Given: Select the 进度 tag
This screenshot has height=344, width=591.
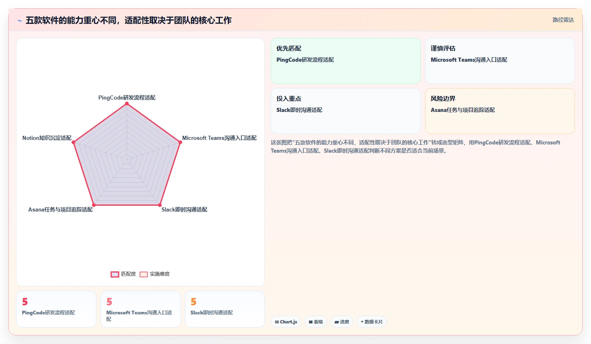Looking at the screenshot, I should [342, 322].
